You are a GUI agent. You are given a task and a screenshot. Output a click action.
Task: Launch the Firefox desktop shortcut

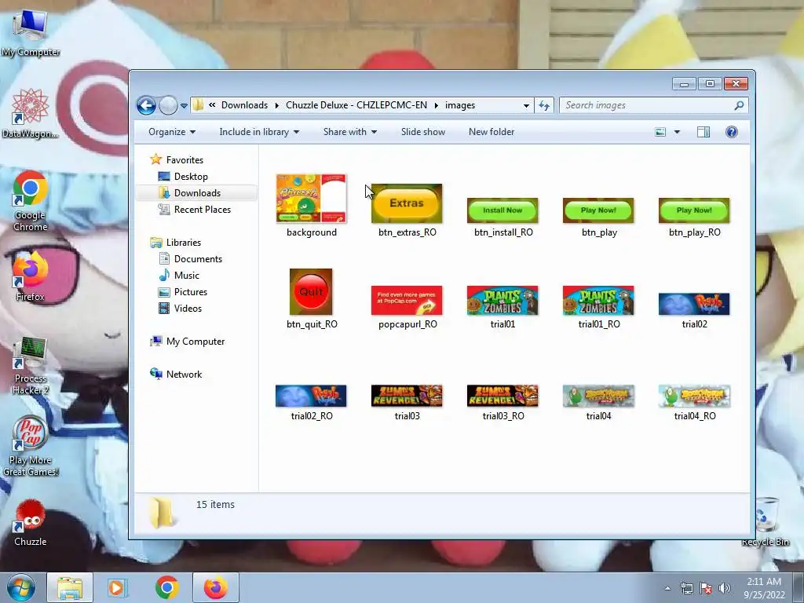coord(30,276)
